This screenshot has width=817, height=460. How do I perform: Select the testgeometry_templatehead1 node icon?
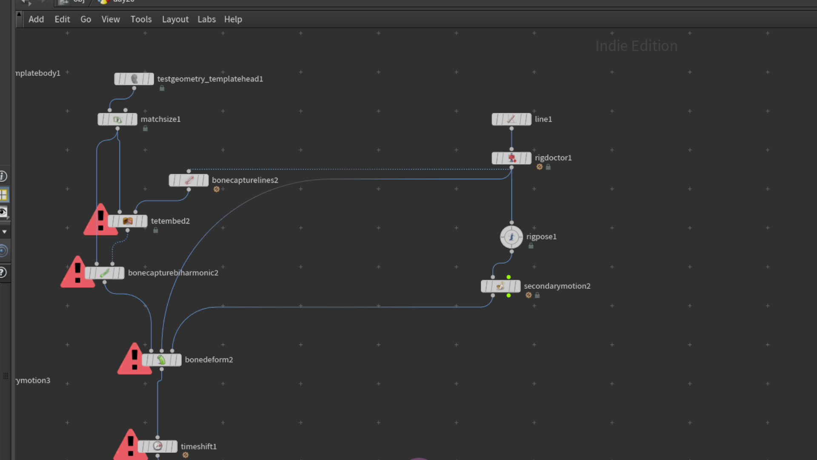coord(134,79)
